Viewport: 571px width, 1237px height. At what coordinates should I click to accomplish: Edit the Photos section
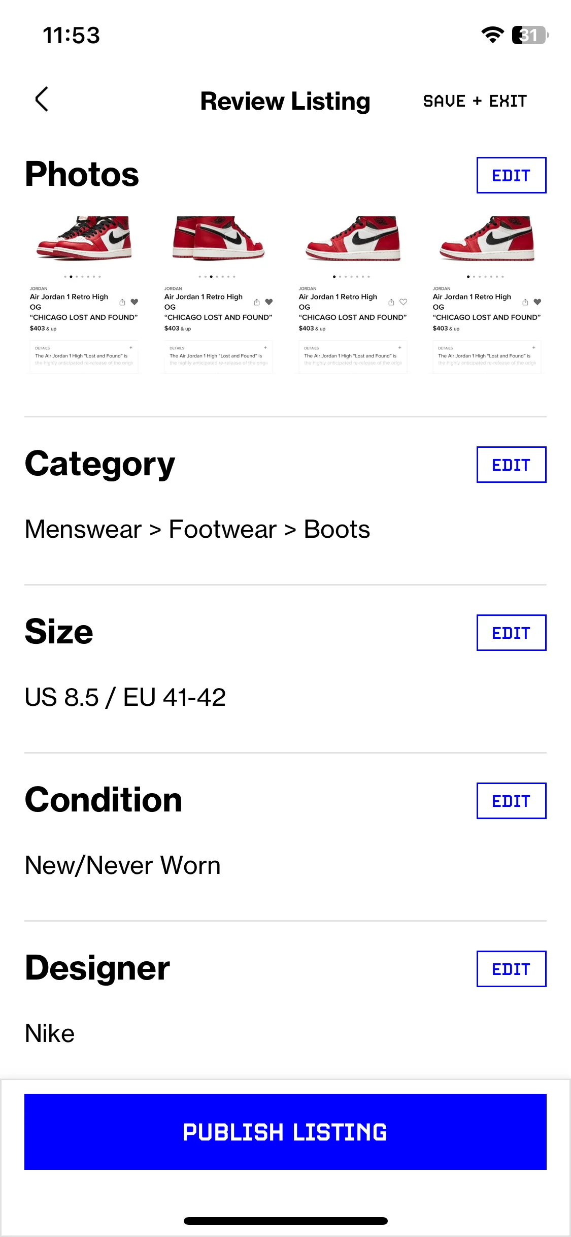click(x=511, y=175)
